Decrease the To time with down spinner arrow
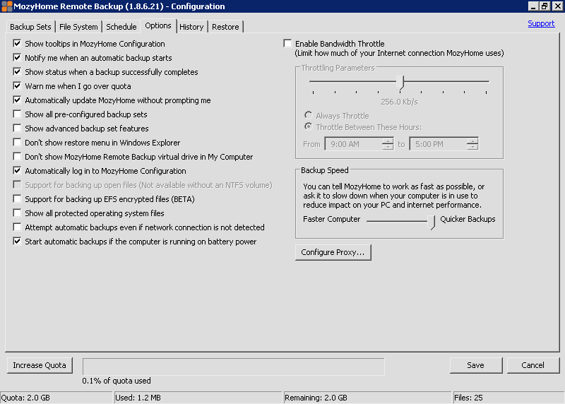Screen dimensions: 565x404 click(x=472, y=147)
